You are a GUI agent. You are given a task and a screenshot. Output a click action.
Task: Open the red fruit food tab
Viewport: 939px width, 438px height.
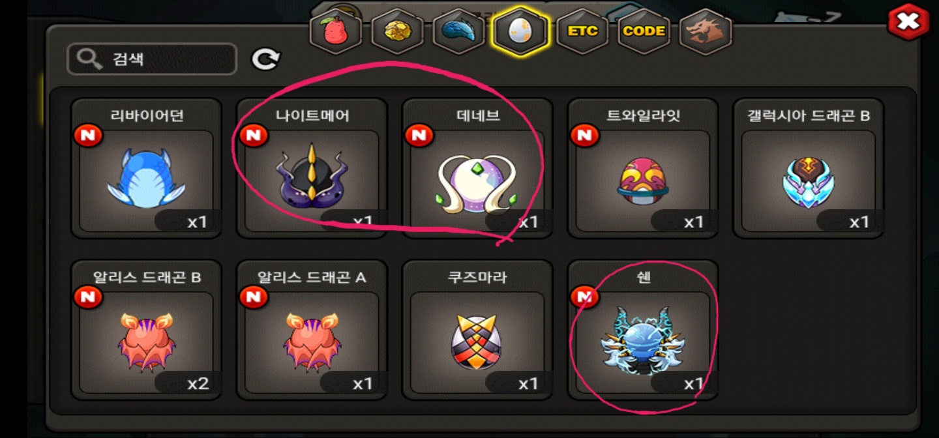pyautogui.click(x=336, y=31)
